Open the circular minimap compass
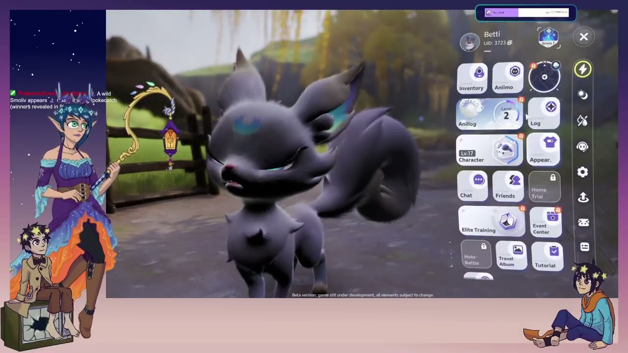This screenshot has width=628, height=353. 544,77
